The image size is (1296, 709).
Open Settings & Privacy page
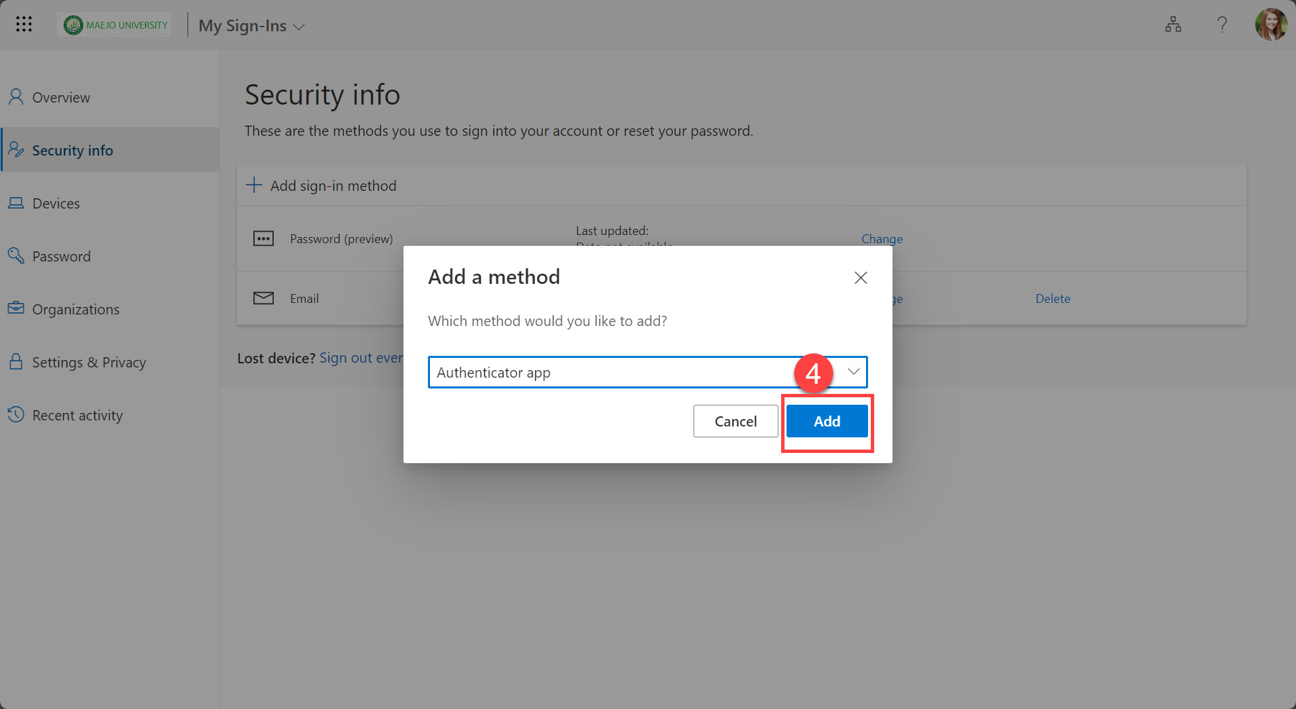pyautogui.click(x=89, y=362)
